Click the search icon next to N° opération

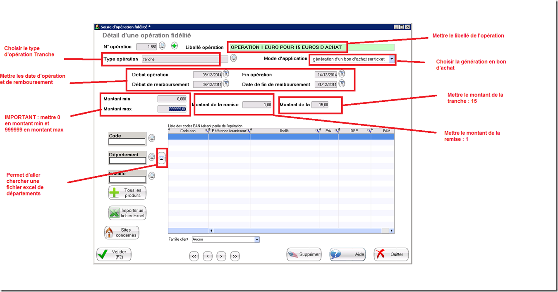(x=162, y=46)
